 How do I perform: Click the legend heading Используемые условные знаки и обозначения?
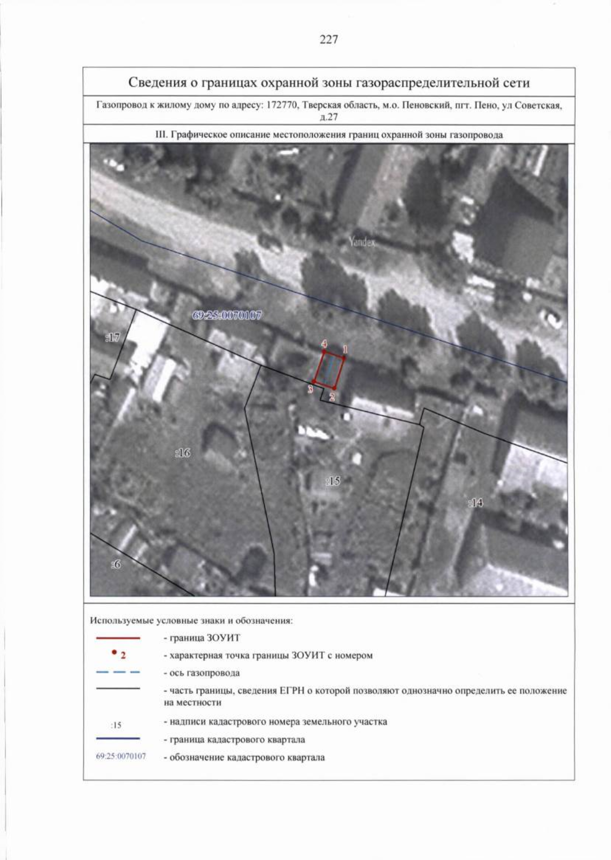click(x=191, y=621)
